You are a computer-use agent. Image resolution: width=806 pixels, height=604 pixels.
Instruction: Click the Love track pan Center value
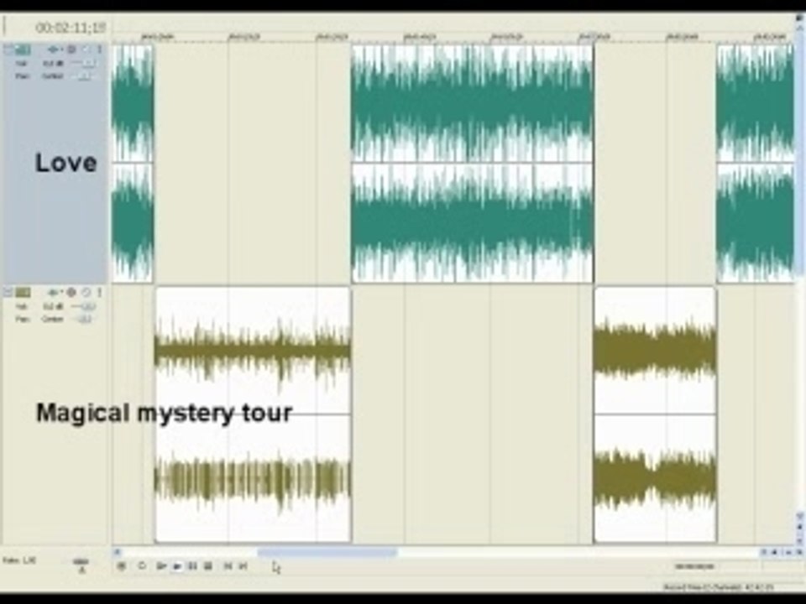point(52,76)
